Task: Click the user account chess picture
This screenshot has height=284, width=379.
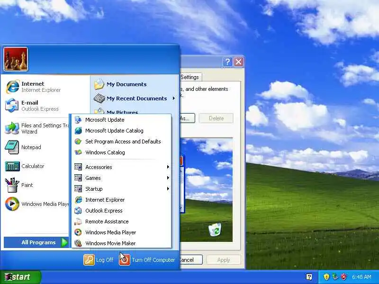Action: click(x=16, y=59)
